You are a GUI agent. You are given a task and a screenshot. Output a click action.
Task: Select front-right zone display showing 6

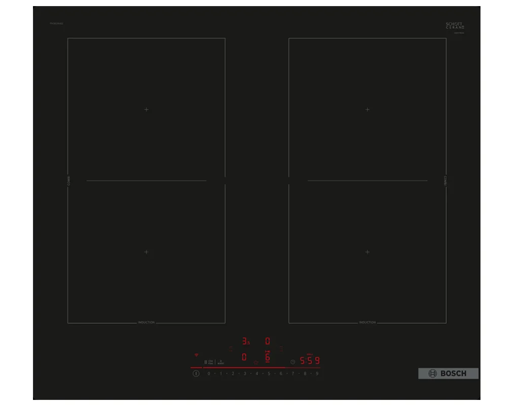(268, 357)
